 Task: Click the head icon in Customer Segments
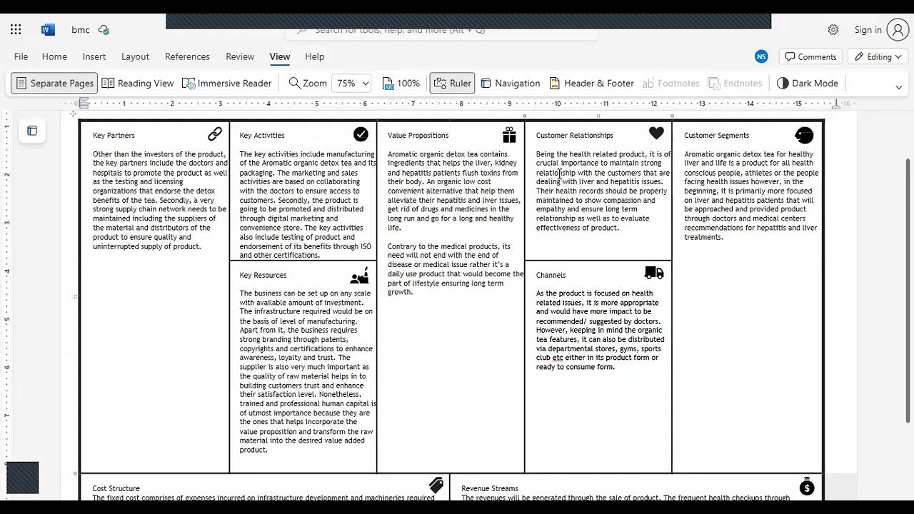coord(804,135)
